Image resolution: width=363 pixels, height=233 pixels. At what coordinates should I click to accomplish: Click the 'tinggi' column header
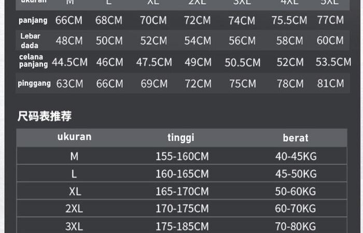[x=180, y=138]
